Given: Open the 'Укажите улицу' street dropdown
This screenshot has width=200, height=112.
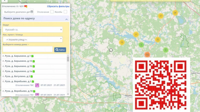Looking at the screenshot, I should (x=33, y=40).
